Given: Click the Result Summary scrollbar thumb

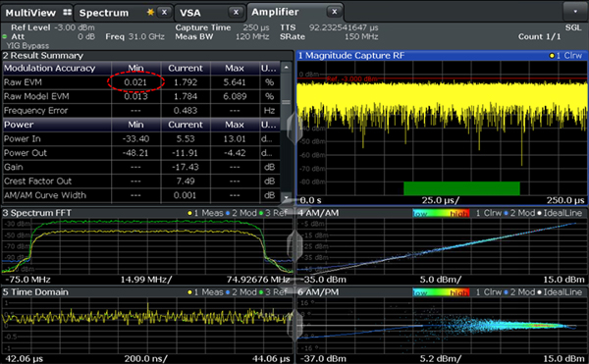Looking at the screenshot, I should 287,102.
